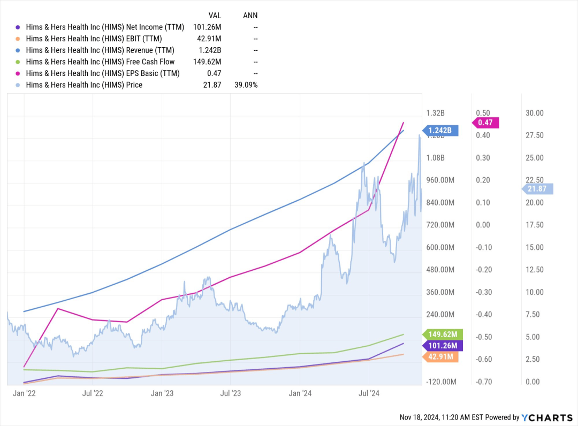Click the 42.91M EBIT value flag
Image resolution: width=578 pixels, height=426 pixels.
point(440,357)
